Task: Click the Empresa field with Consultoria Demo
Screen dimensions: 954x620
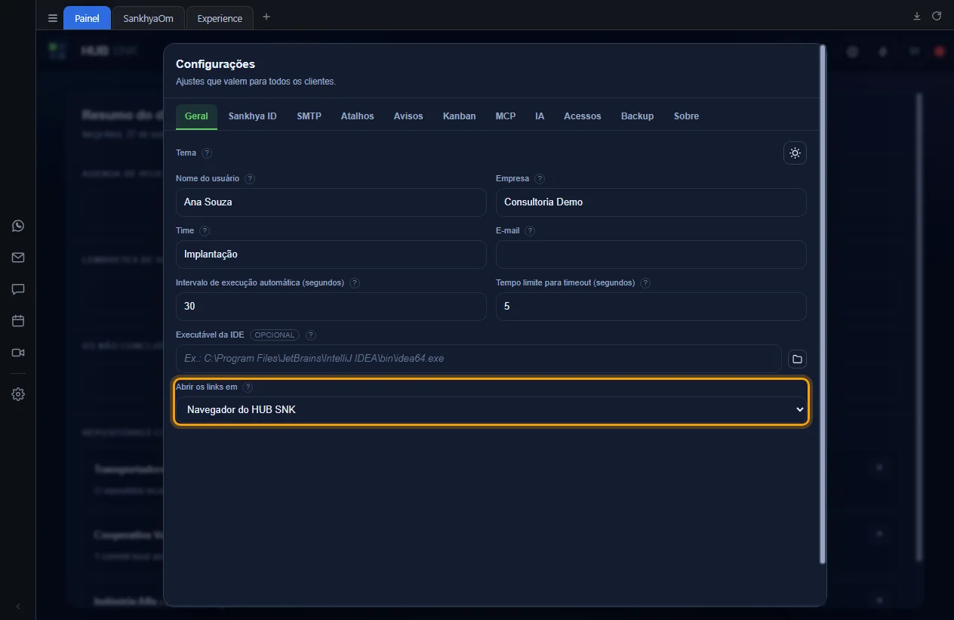Action: click(651, 202)
